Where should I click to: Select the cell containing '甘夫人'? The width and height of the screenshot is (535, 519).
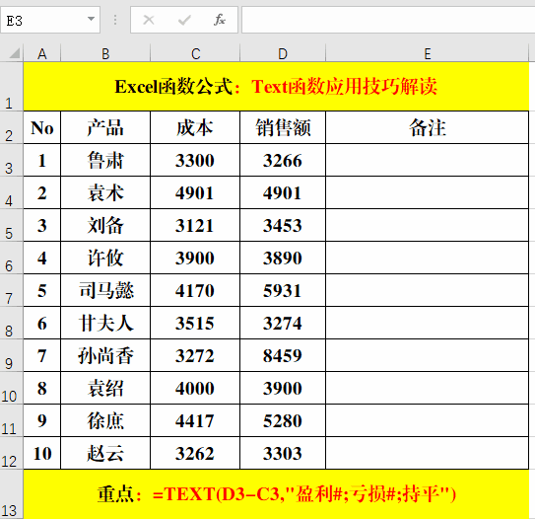pyautogui.click(x=105, y=323)
